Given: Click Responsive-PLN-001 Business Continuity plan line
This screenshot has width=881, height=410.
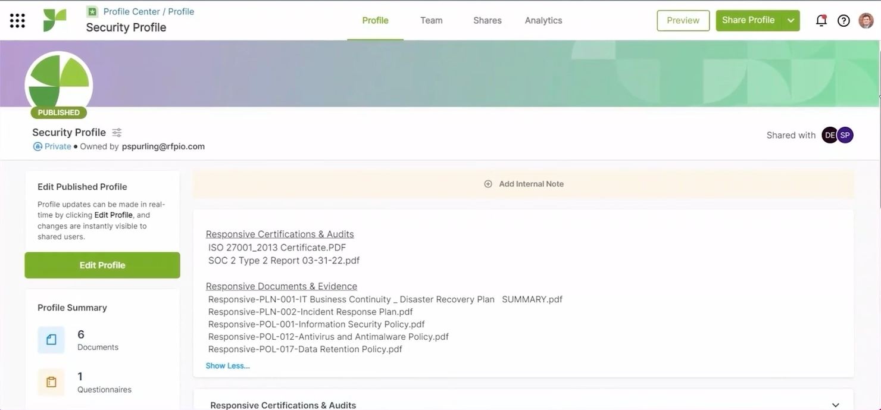Looking at the screenshot, I should (385, 299).
